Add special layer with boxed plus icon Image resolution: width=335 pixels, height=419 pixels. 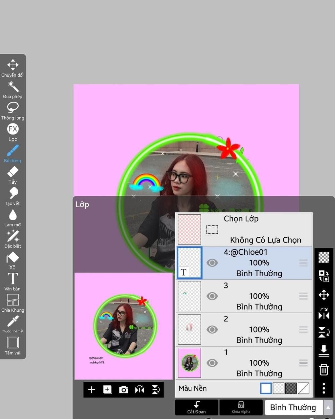click(x=108, y=390)
